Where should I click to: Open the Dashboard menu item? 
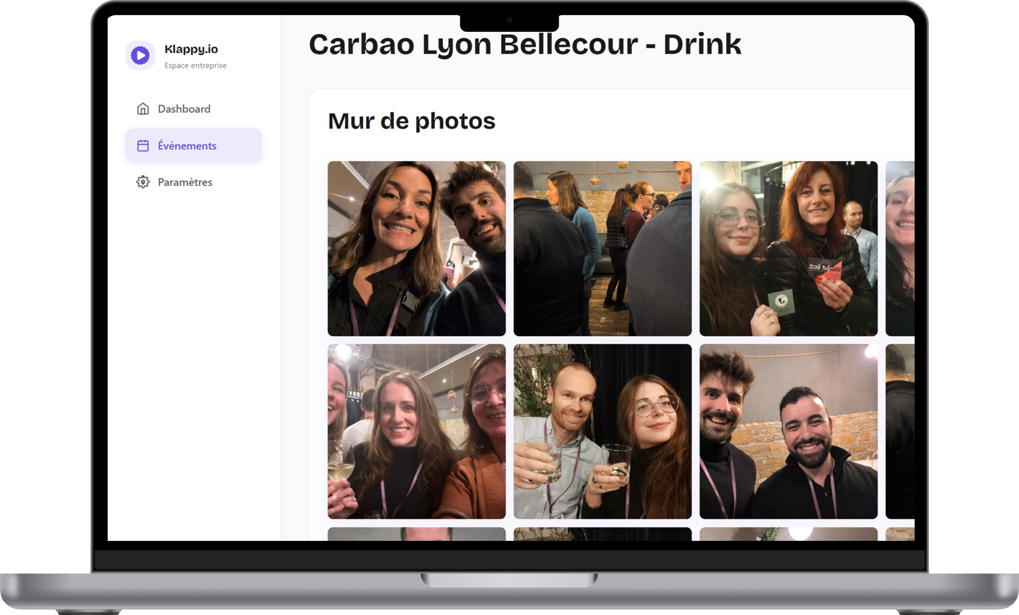pos(184,109)
